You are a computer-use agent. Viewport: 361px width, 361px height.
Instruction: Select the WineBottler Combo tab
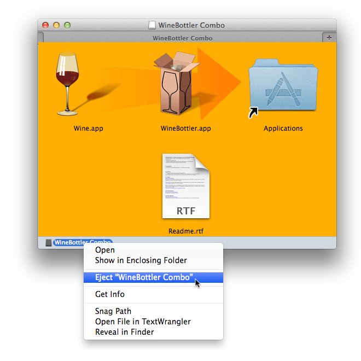[x=182, y=38]
